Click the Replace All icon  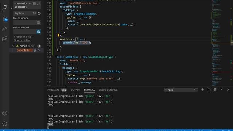pos(39,13)
